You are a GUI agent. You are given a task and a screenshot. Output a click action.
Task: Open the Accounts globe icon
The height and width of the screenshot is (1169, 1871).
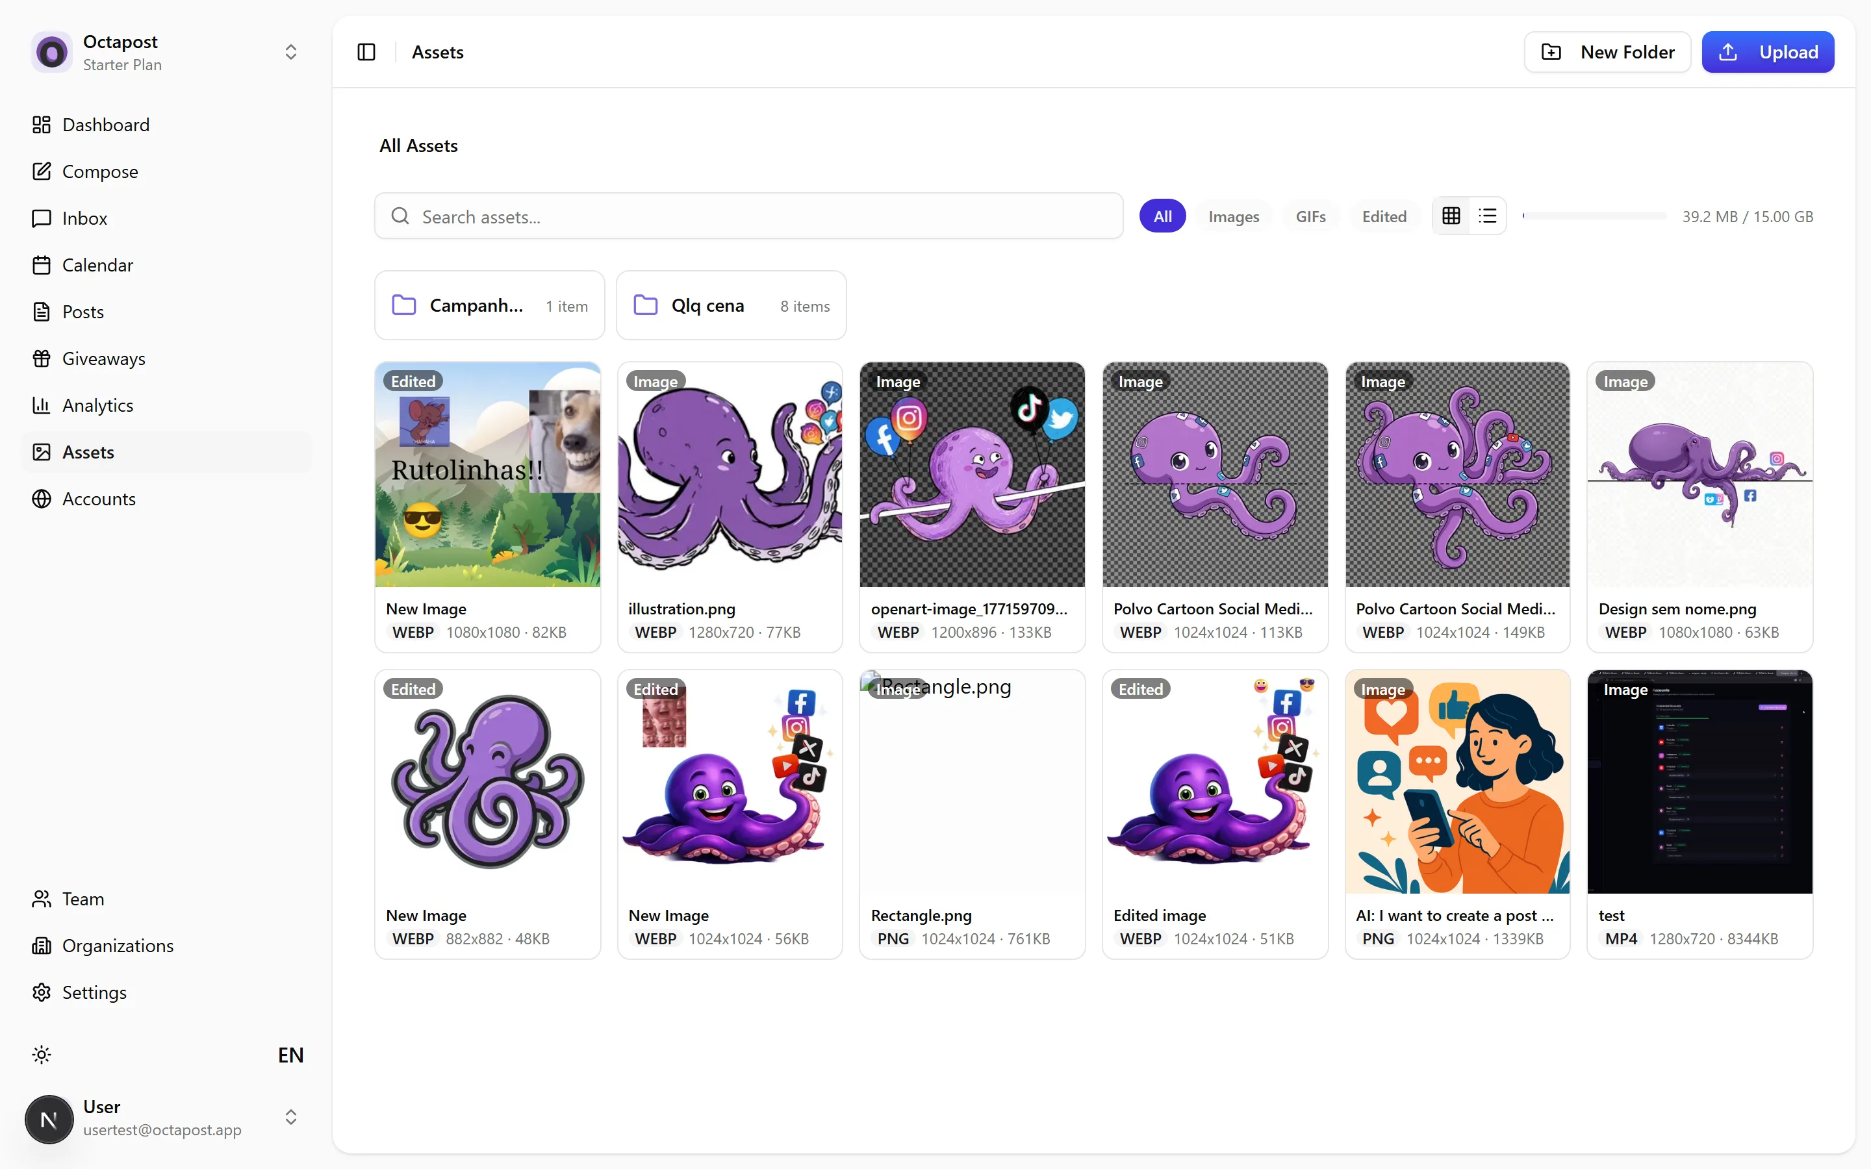pyautogui.click(x=42, y=499)
